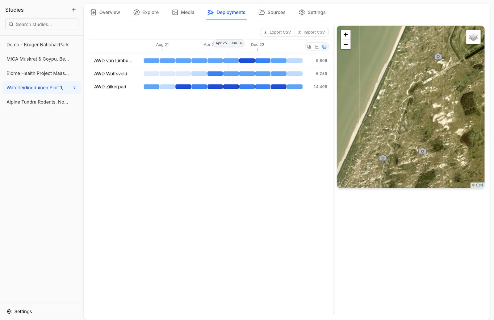Zoom out on the map
Screen dimensions: 494x320
(x=346, y=44)
